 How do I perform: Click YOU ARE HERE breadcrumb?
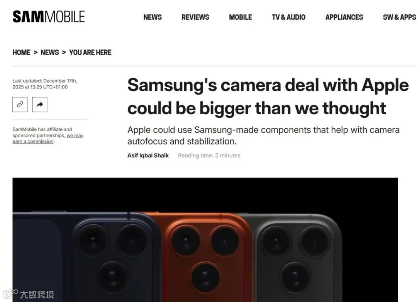coord(90,53)
